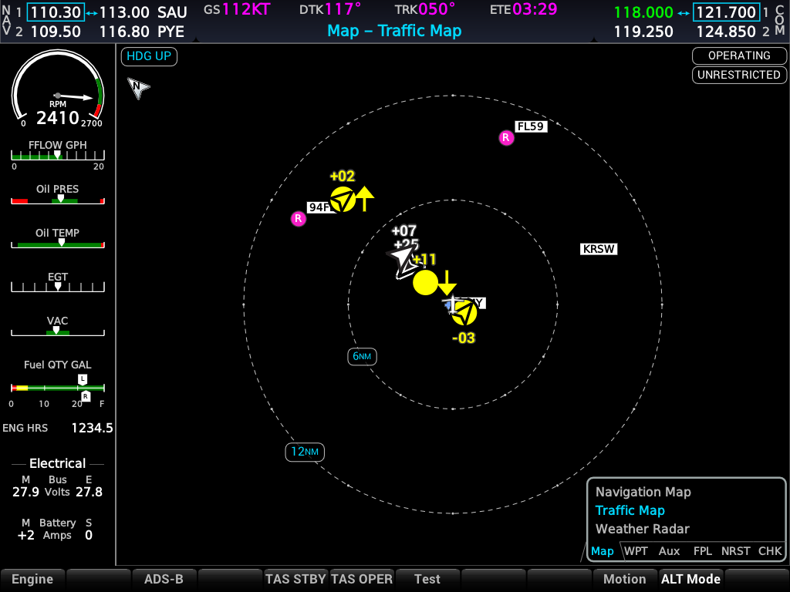
Task: Click the RPM tachometer gauge
Action: (58, 89)
